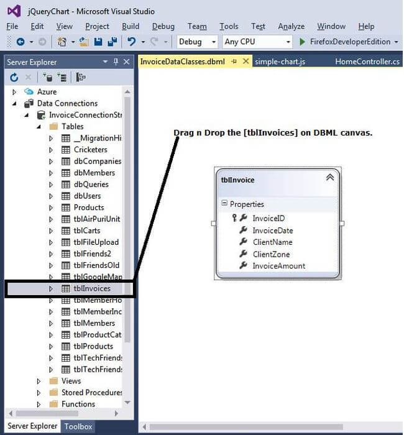Pin the Server Explorer panel
The image size is (404, 435).
coord(116,62)
